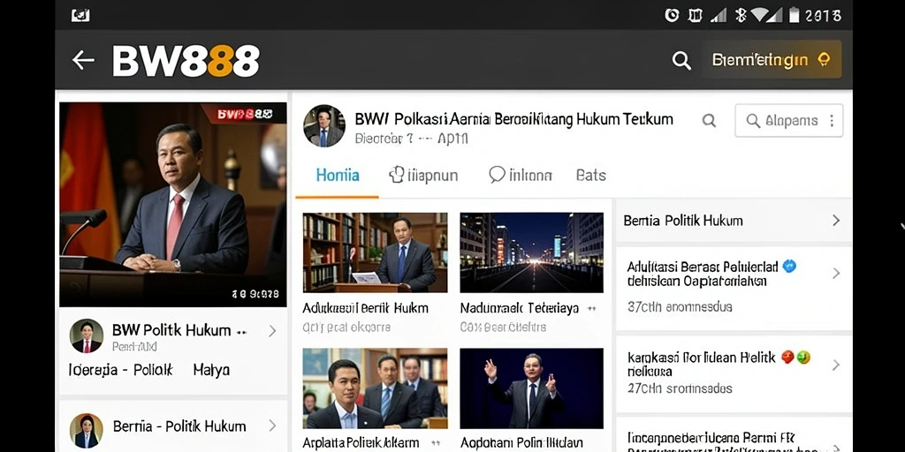Open the night city street video thumbnail

point(531,252)
